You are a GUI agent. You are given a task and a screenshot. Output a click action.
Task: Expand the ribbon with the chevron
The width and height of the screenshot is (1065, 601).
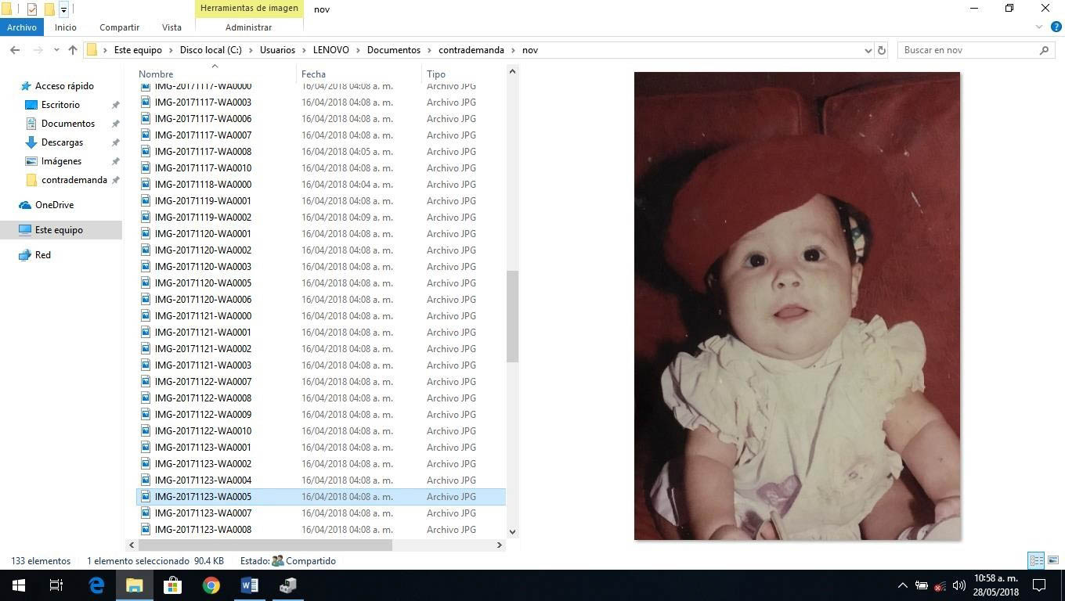[x=1040, y=27]
